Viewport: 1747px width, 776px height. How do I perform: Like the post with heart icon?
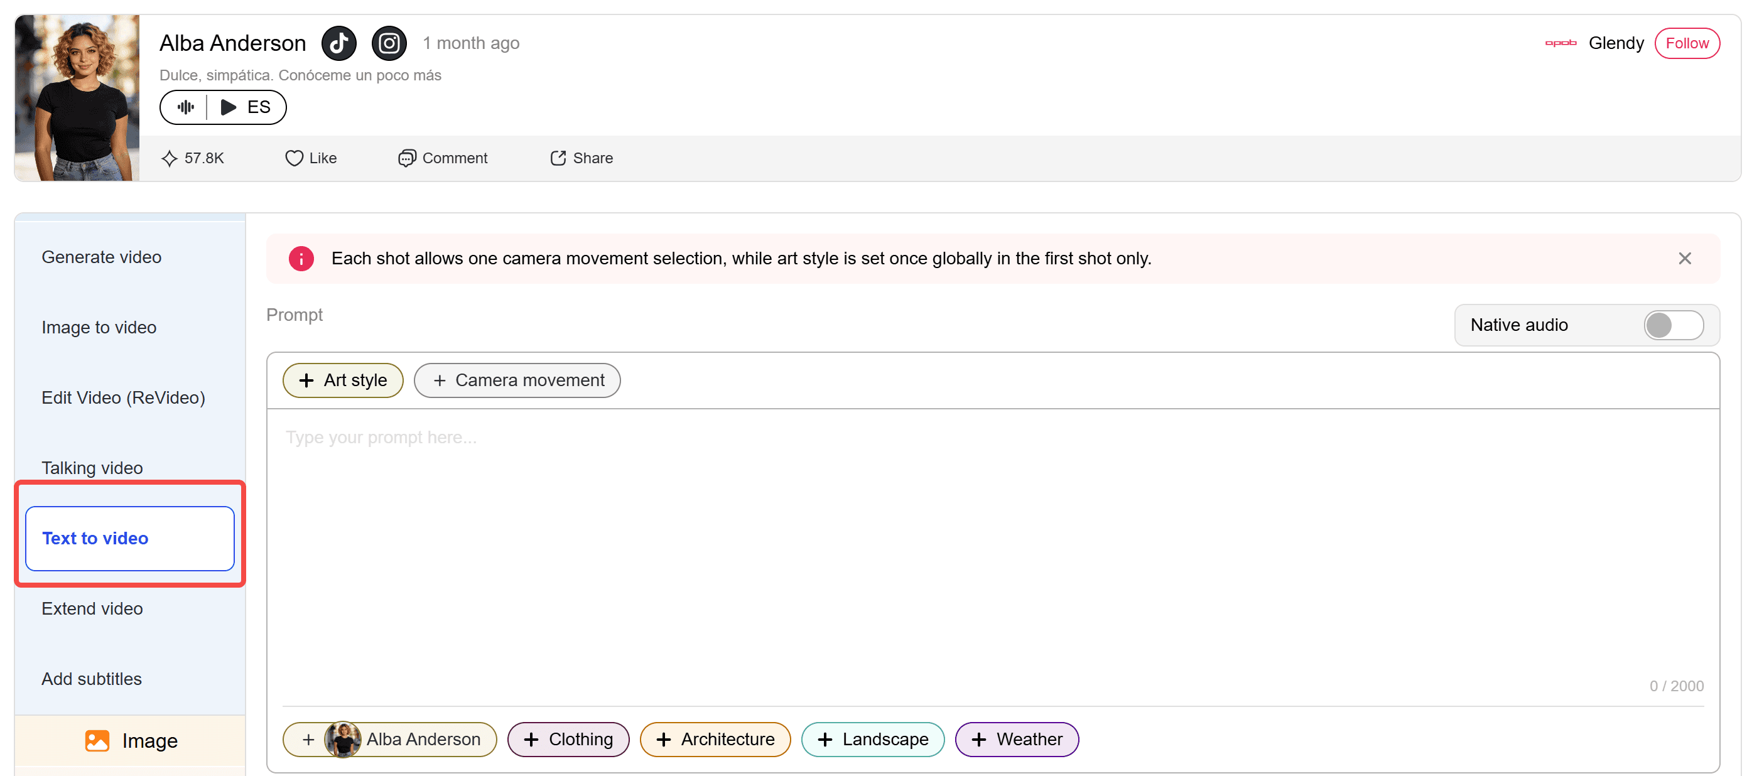[x=294, y=158]
